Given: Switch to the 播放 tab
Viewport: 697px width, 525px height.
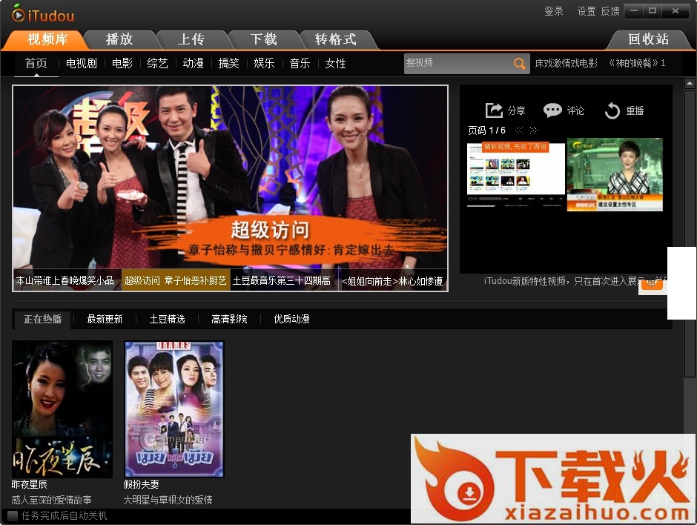Looking at the screenshot, I should pos(119,39).
